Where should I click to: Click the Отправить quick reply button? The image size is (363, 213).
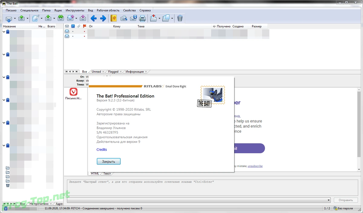point(346,200)
